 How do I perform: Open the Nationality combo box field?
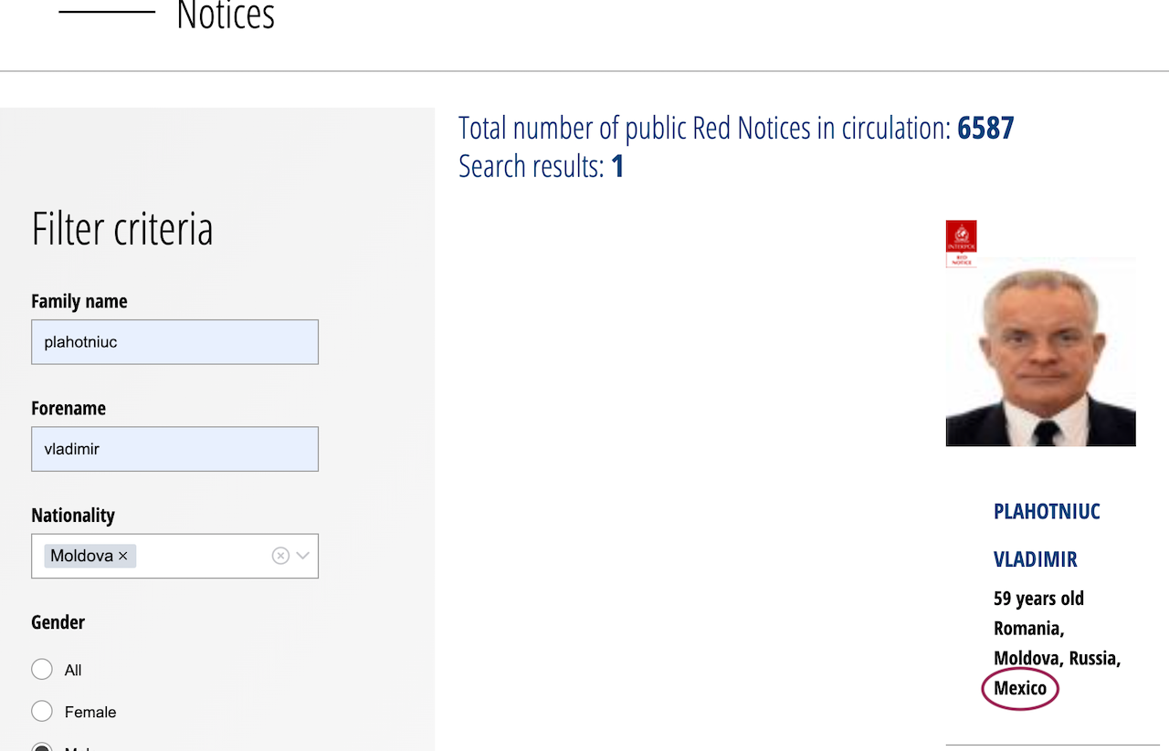[201, 556]
